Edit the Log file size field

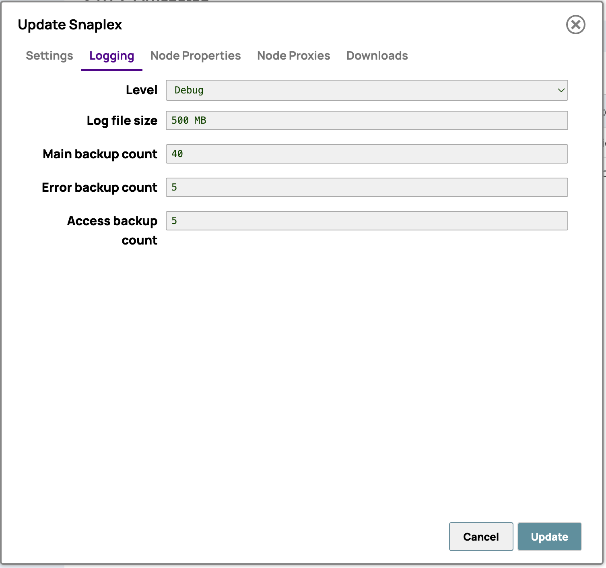coord(366,120)
